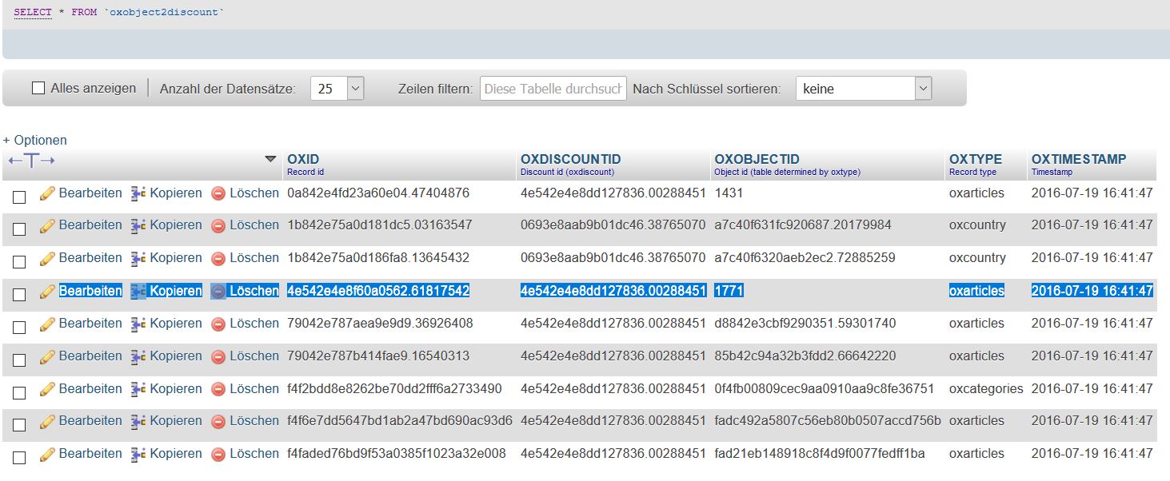Select cell '0f4fb00809cec9aa0910aa9c8fe36751'

pos(825,389)
